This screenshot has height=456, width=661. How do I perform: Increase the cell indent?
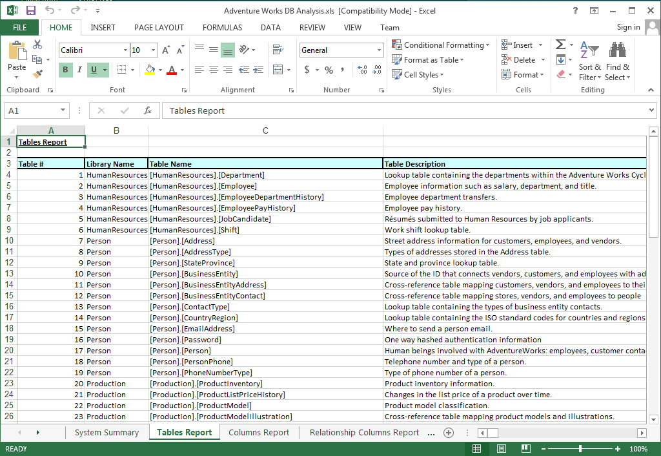tap(258, 70)
